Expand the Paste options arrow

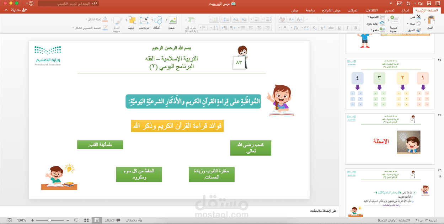(424, 20)
